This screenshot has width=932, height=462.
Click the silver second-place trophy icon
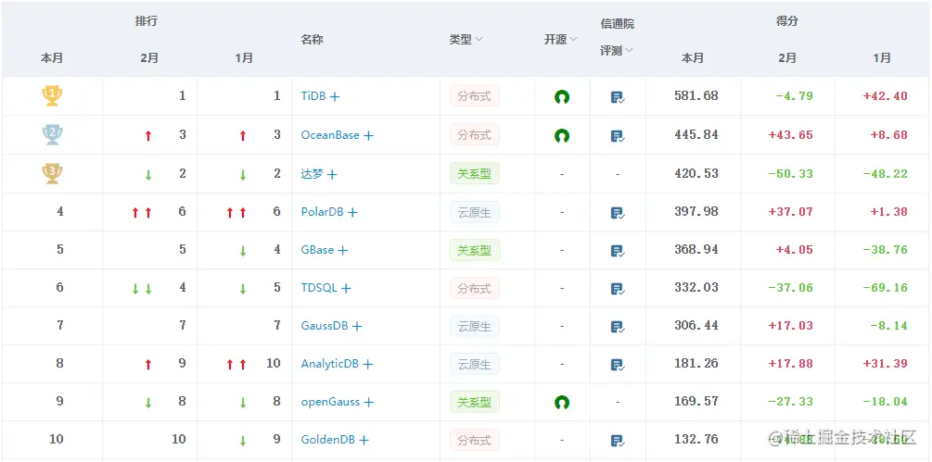(x=52, y=134)
